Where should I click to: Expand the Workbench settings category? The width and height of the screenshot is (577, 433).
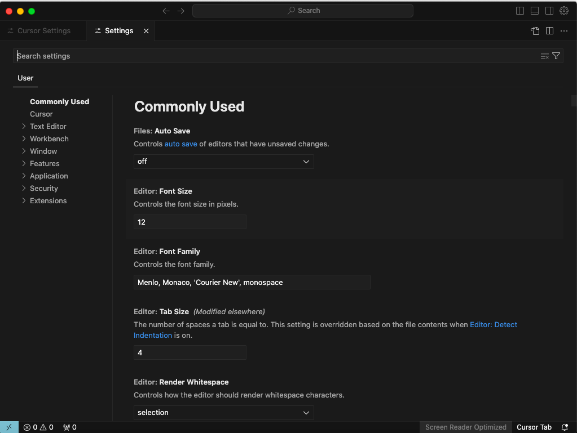(x=49, y=139)
